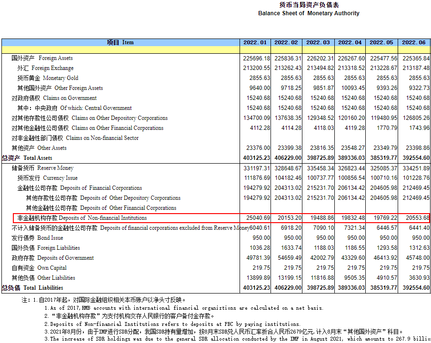Select the 2022.03 column header

point(318,42)
